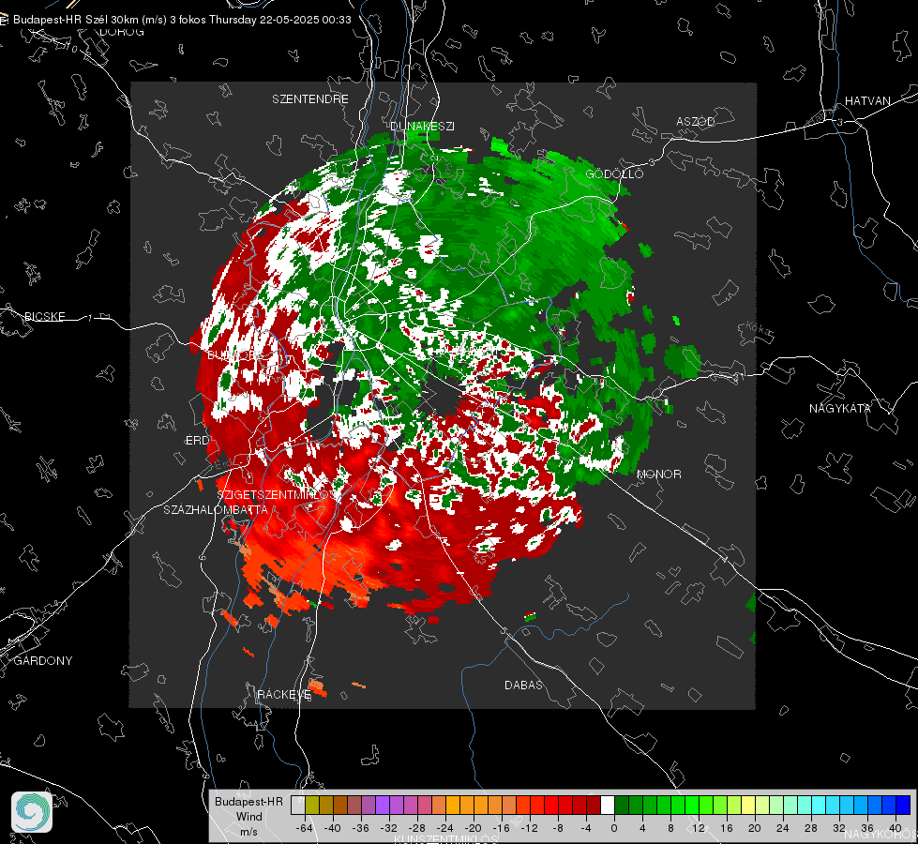Click the RÁCKEVE map label
Viewport: 918px width, 844px height.
point(284,695)
